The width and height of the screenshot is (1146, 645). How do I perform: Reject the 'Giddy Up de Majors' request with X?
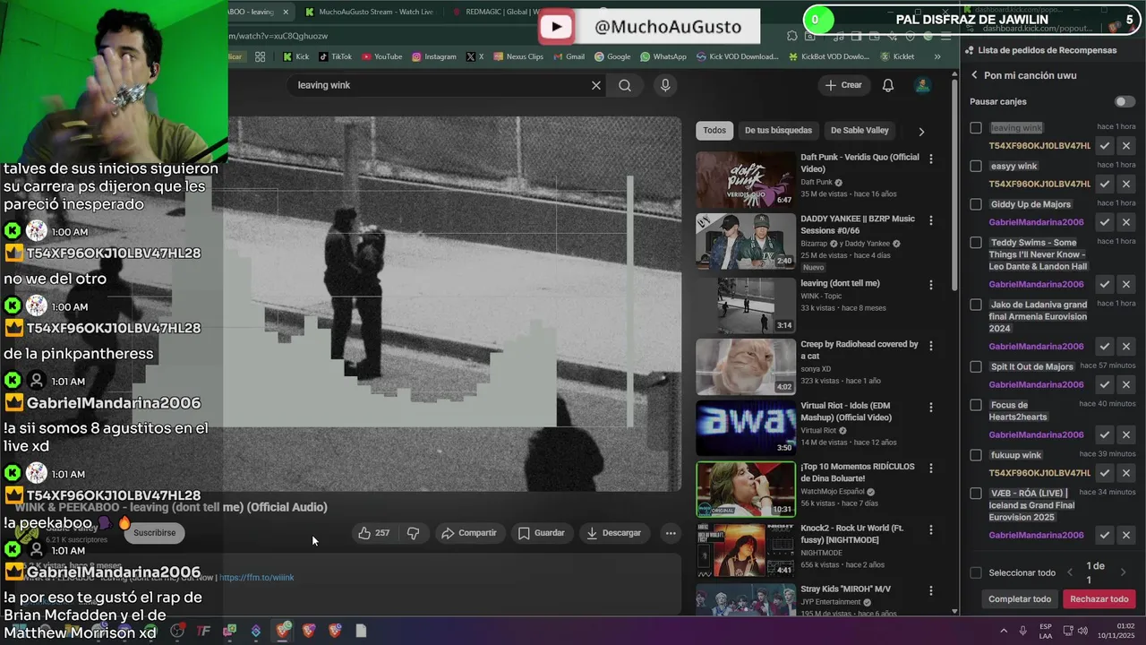point(1126,222)
